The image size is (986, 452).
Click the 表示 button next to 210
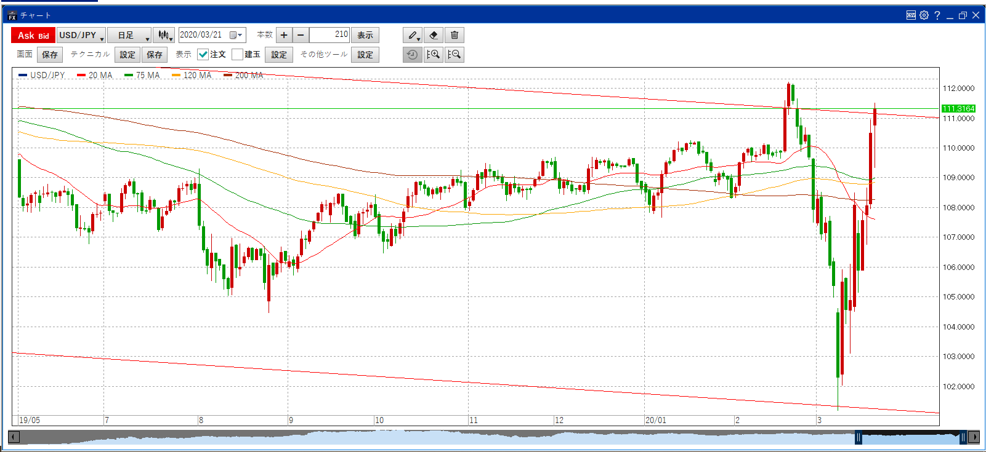[x=365, y=35]
